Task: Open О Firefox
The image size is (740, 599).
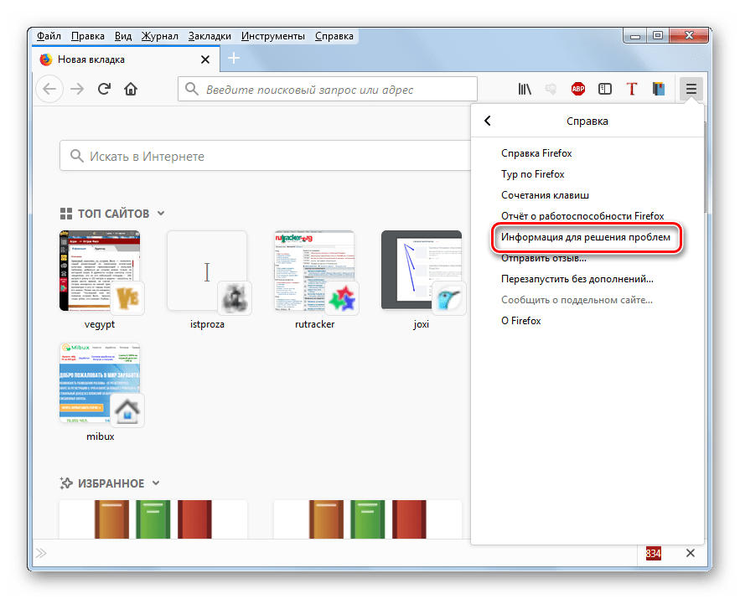Action: click(587, 321)
